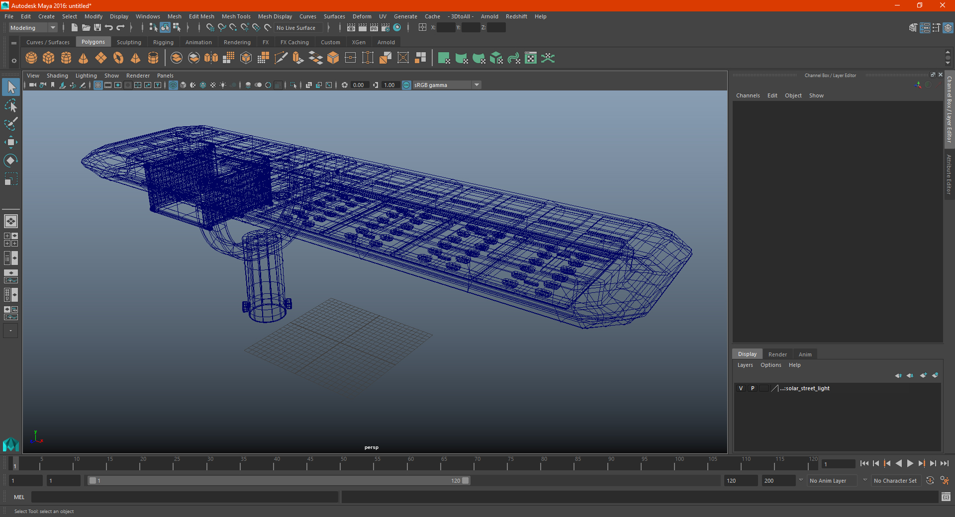Screen dimensions: 955x517
Task: Click the New Scene icon
Action: 74,28
